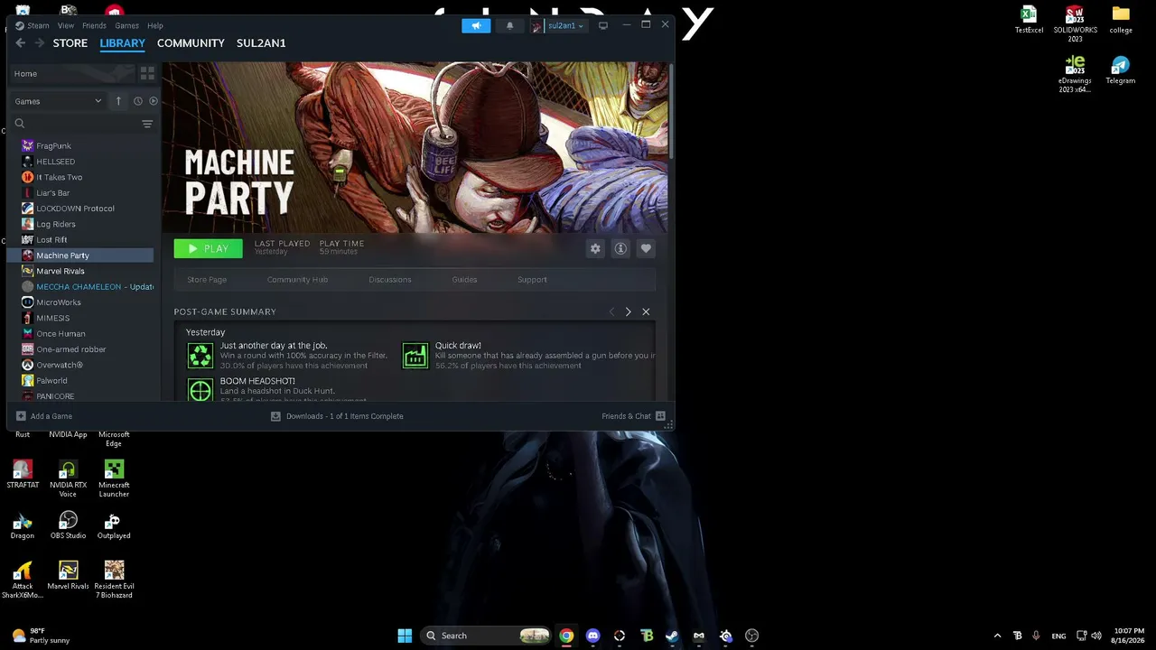Open the Games menu
This screenshot has width=1156, height=650.
click(x=126, y=25)
